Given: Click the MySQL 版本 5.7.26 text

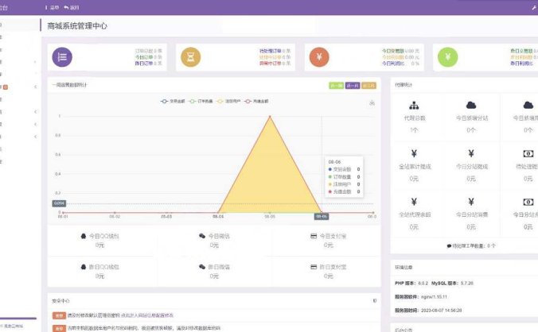Looking at the screenshot, I should coord(452,283).
